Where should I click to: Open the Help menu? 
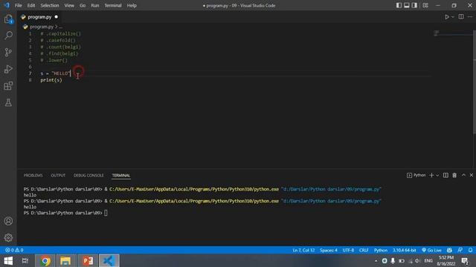pos(132,5)
